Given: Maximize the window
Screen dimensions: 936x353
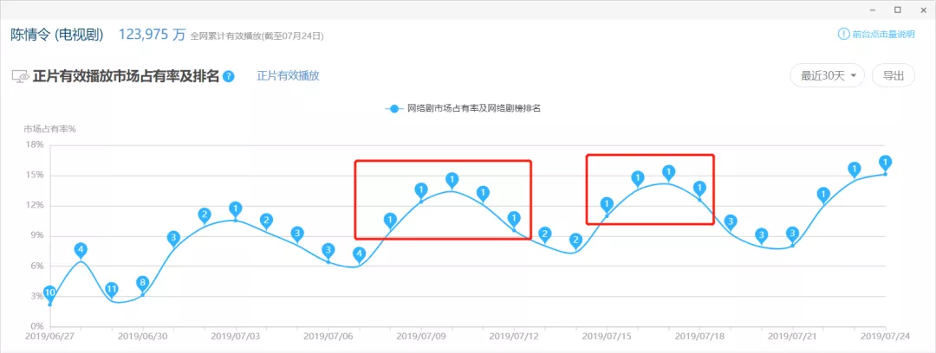Looking at the screenshot, I should pyautogui.click(x=897, y=10).
